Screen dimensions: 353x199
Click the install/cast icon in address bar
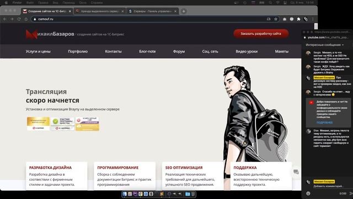269,19
